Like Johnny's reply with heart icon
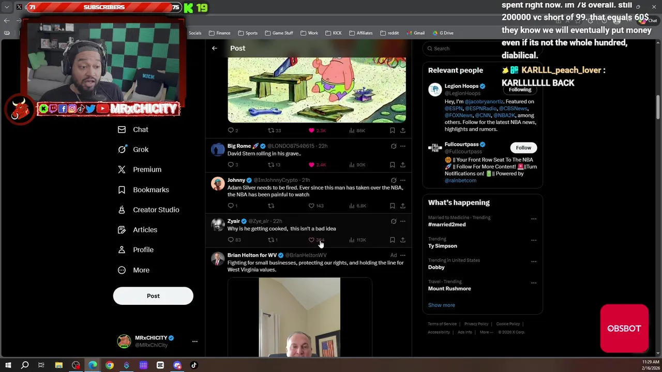Screen dimensions: 662x372 click(311, 206)
